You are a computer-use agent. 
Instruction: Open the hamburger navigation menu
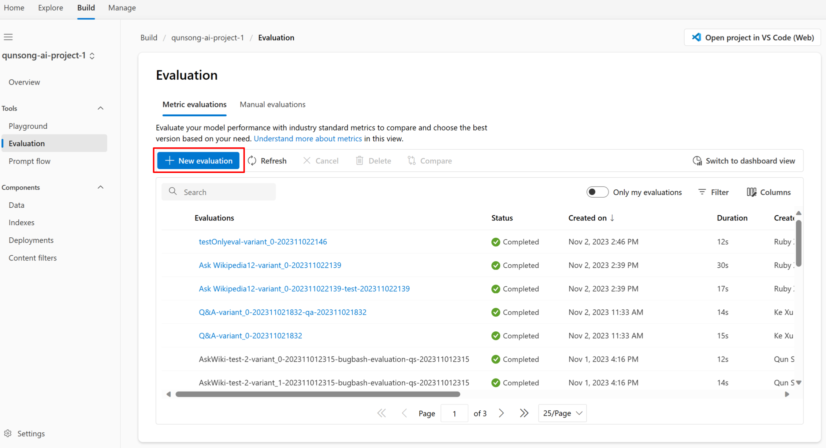point(8,37)
